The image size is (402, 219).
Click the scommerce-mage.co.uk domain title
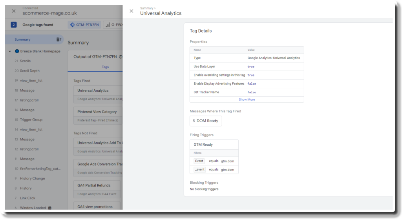point(49,13)
